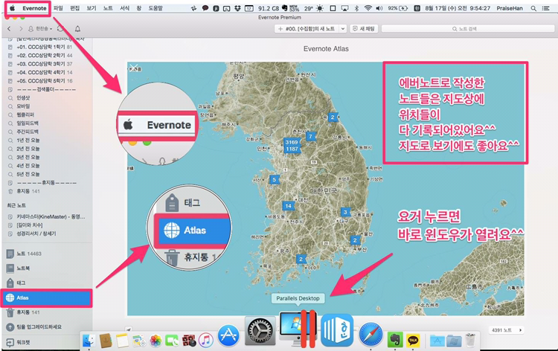Viewport: 558px width, 351px height.
Task: Click the 노트 검색 search field
Action: [466, 29]
